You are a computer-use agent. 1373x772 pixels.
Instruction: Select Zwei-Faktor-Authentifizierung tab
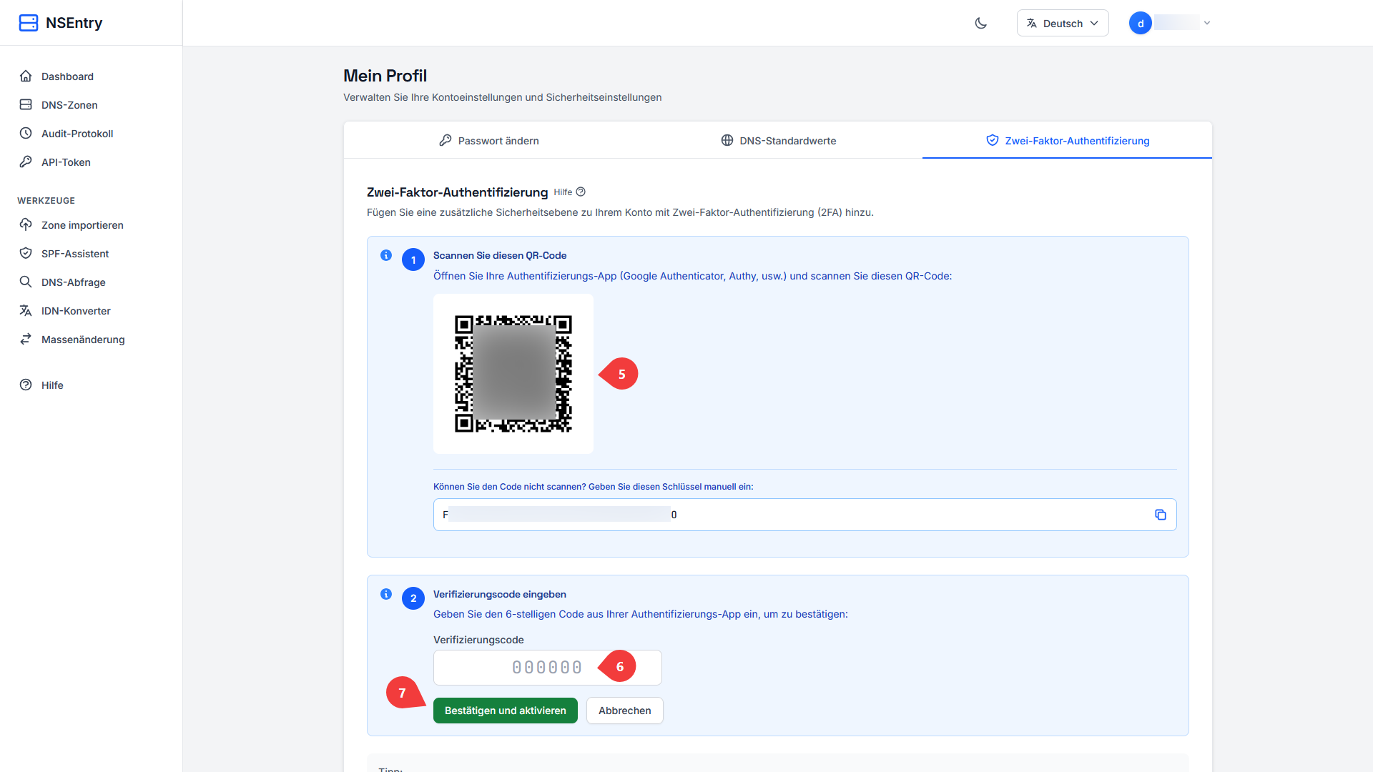point(1067,141)
